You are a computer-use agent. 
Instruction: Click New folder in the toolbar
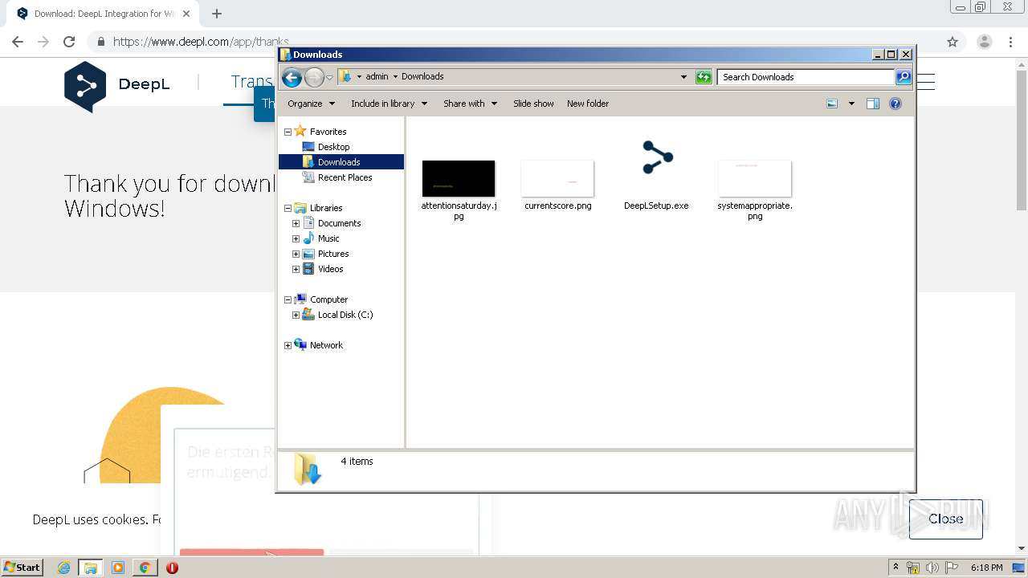point(588,104)
